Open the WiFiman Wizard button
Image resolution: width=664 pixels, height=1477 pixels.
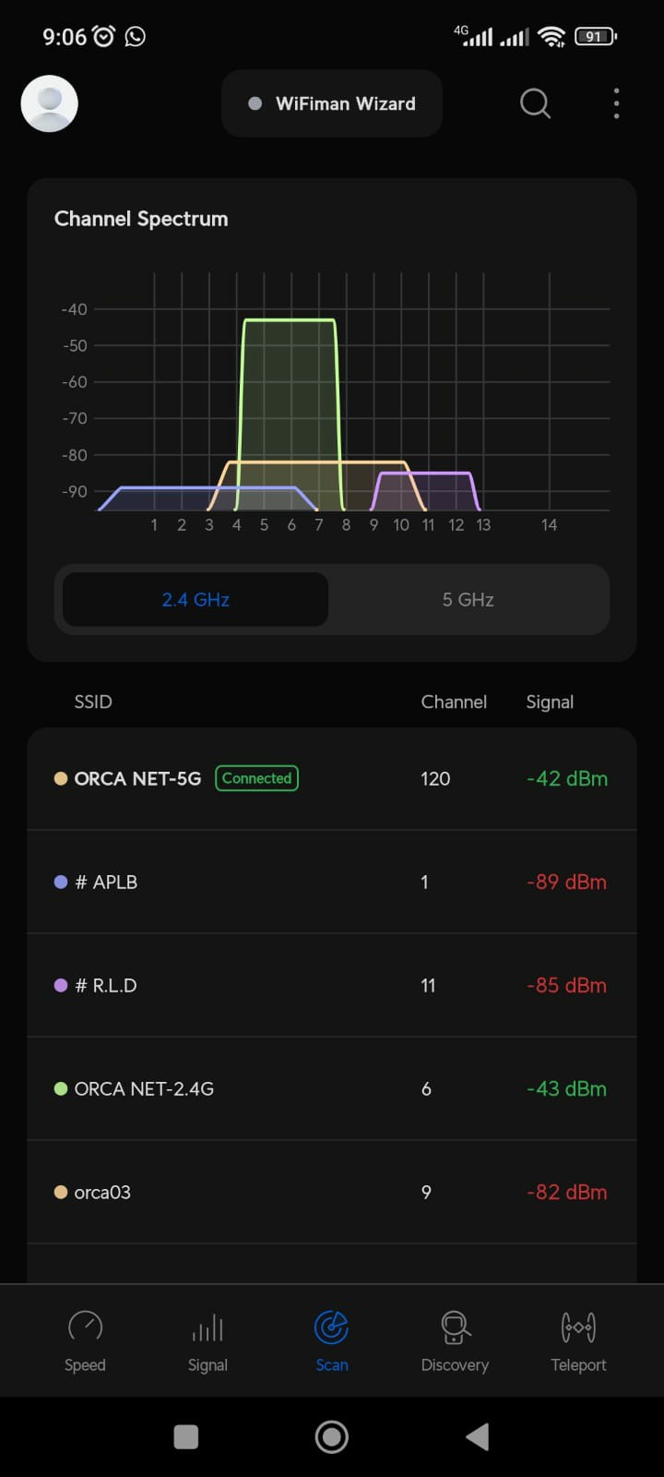tap(332, 103)
